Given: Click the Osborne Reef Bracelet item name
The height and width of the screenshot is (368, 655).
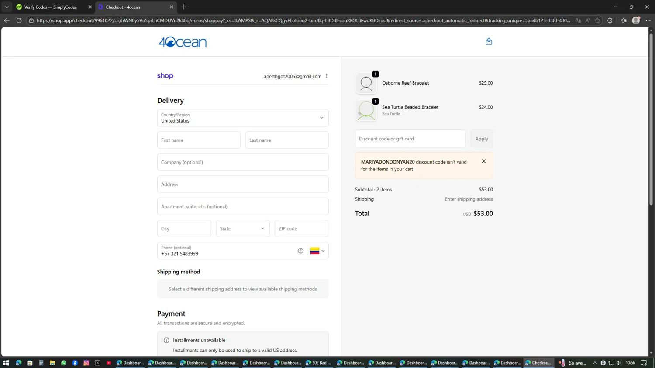Looking at the screenshot, I should [x=405, y=83].
